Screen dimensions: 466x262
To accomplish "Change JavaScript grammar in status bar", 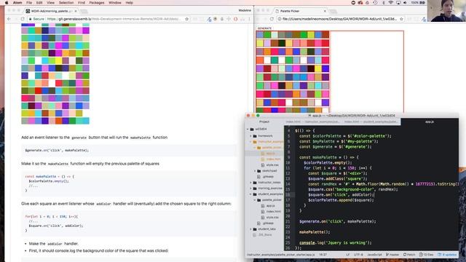I will (374, 255).
